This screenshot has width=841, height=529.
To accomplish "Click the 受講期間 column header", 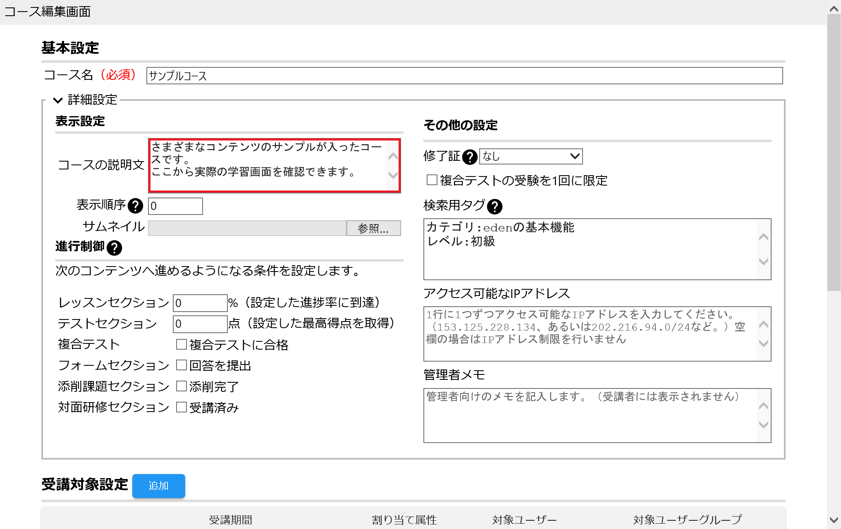I will (230, 520).
